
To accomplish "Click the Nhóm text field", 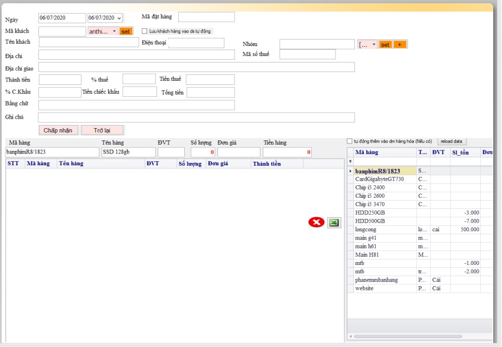I will coord(317,44).
